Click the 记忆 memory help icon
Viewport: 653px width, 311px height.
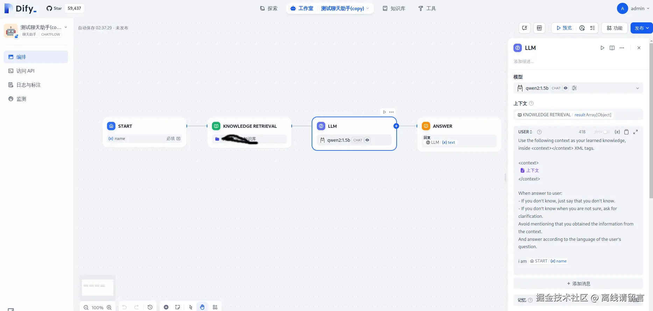(530, 300)
